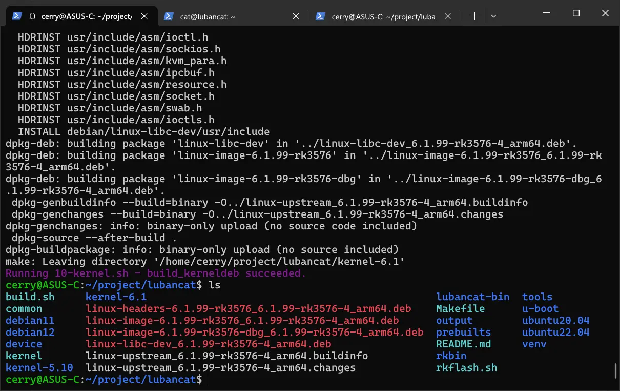The height and width of the screenshot is (391, 620).
Task: Minimize the terminal window
Action: tap(546, 13)
